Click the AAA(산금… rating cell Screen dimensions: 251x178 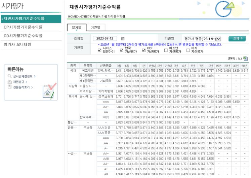[106, 128]
